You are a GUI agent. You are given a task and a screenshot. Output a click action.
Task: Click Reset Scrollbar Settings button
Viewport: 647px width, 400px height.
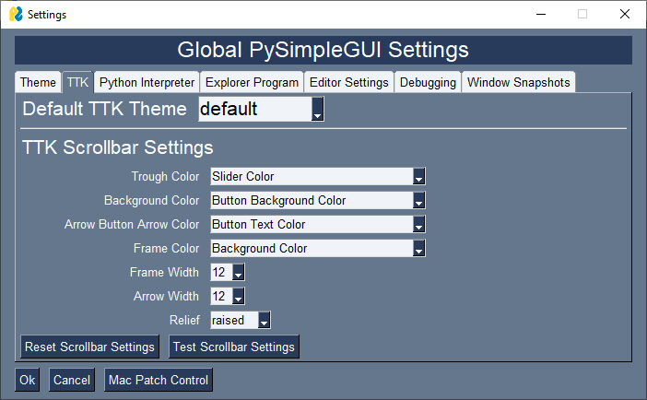tap(89, 347)
